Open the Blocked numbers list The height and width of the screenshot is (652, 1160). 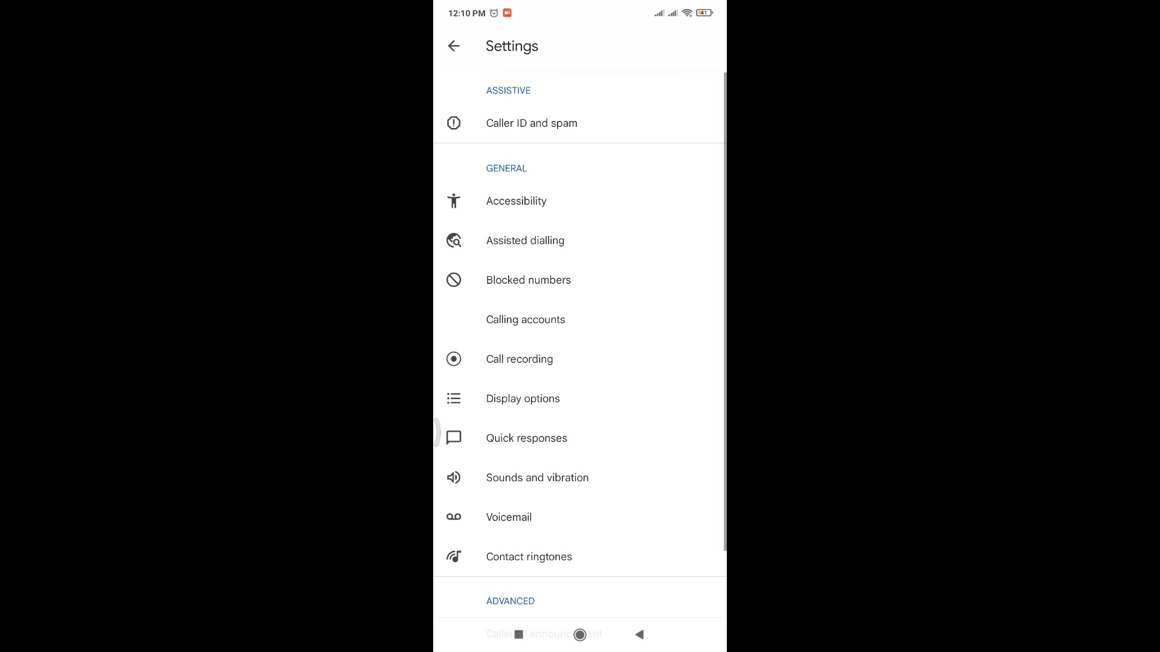[580, 280]
